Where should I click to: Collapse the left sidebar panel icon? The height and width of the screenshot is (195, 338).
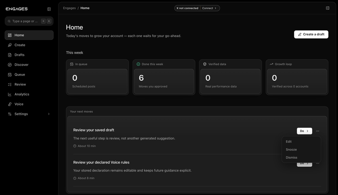pos(49,9)
